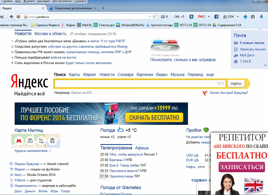Click the browser back arrow button

11,17
